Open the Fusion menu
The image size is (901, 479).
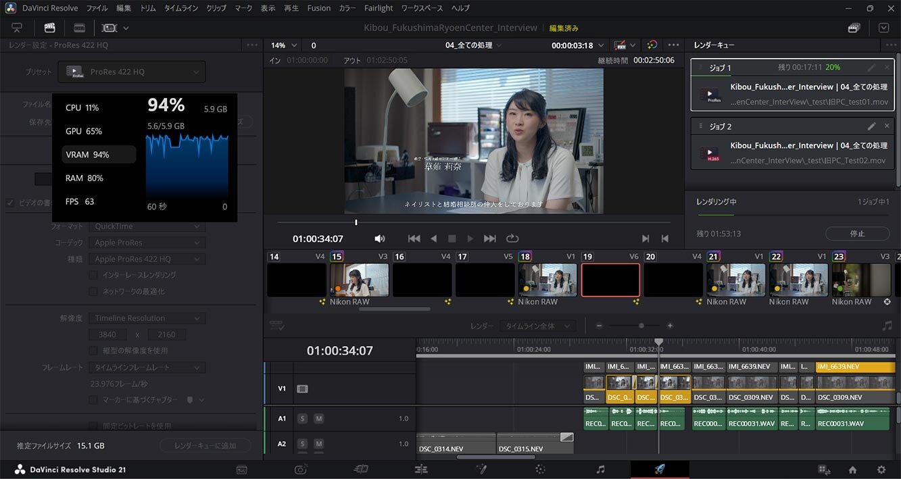click(x=319, y=8)
